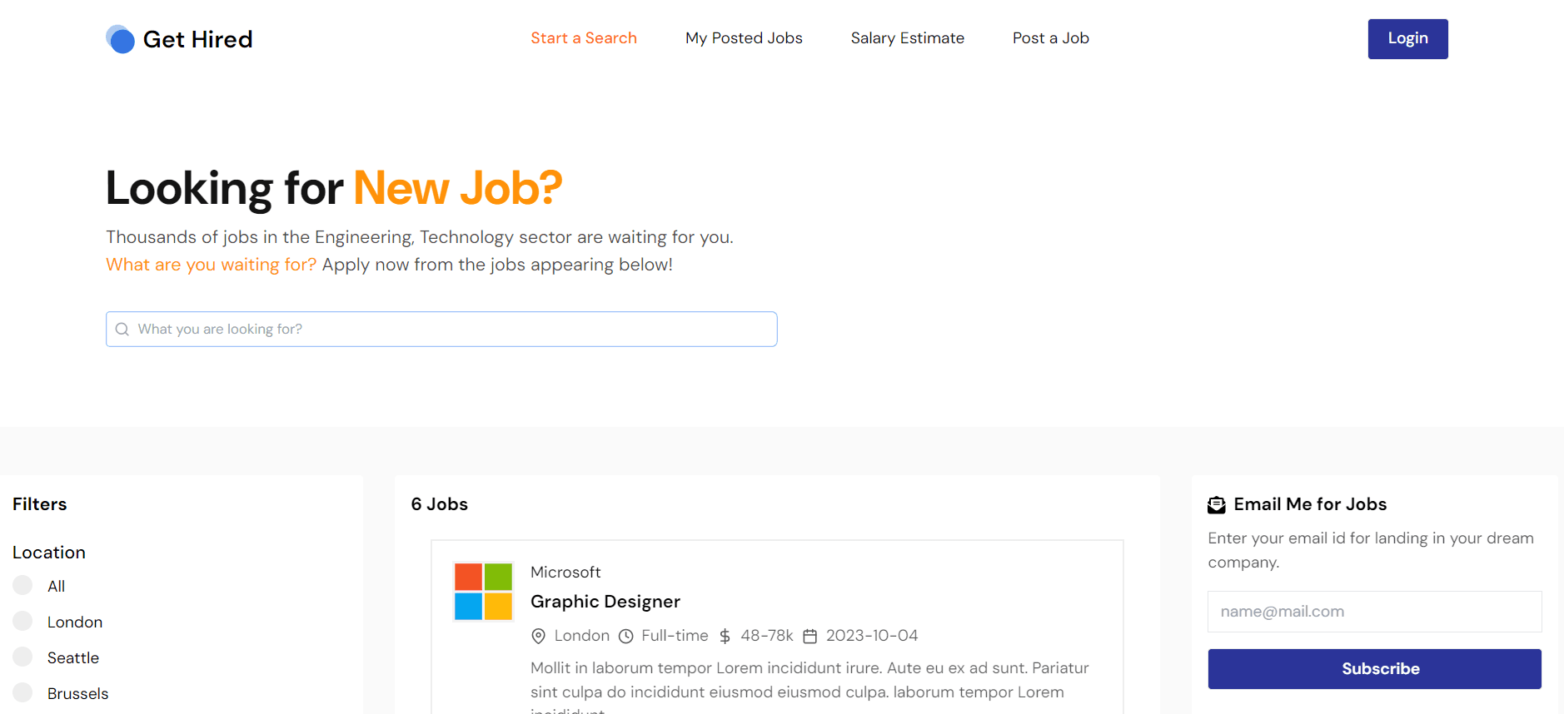Choose the Brussels location filter
The image size is (1564, 714).
coord(22,693)
